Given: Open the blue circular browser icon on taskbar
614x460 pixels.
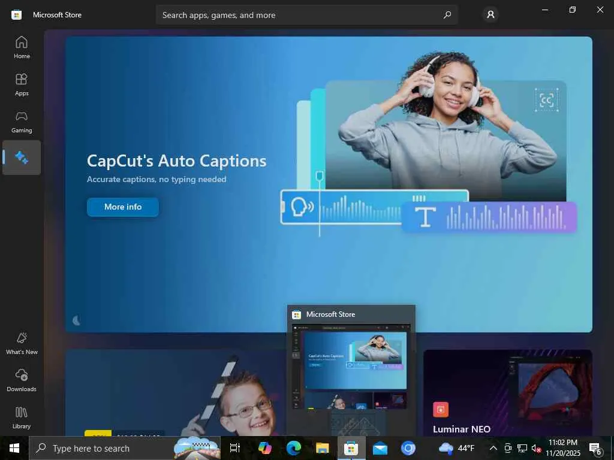Looking at the screenshot, I should 408,448.
